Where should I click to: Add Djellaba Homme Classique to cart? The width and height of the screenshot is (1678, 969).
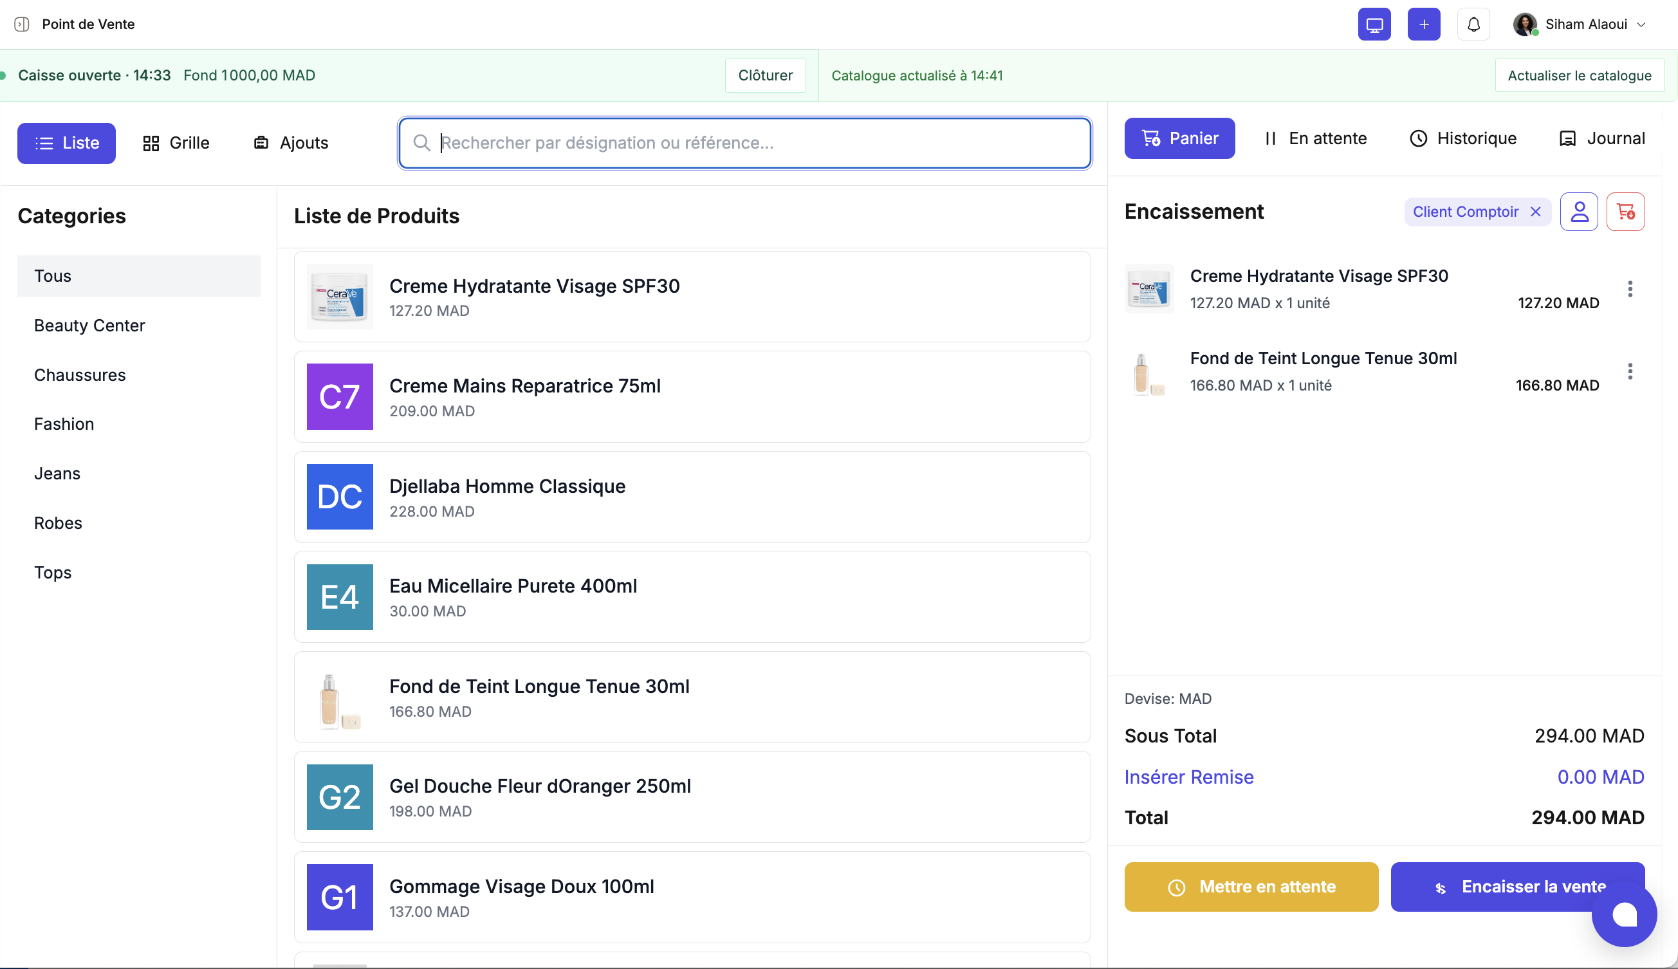click(692, 497)
